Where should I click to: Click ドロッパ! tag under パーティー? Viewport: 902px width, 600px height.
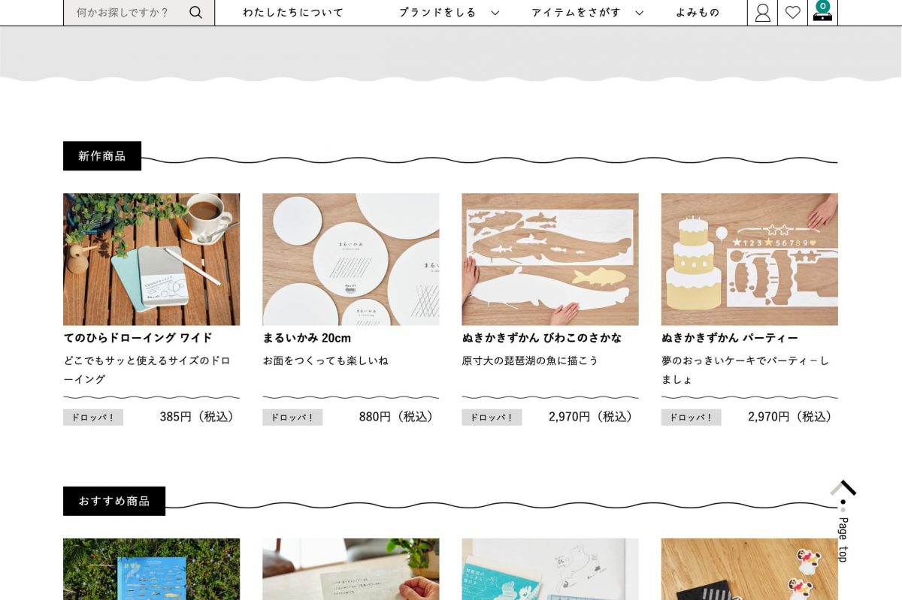(x=691, y=418)
